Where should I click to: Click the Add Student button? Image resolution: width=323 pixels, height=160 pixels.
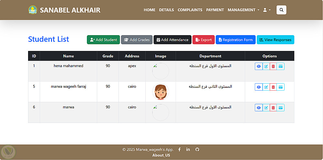point(103,40)
